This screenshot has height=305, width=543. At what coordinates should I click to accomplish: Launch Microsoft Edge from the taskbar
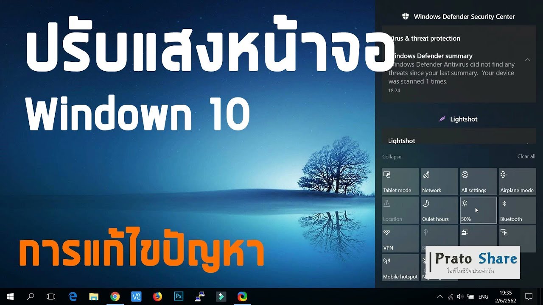pos(73,297)
